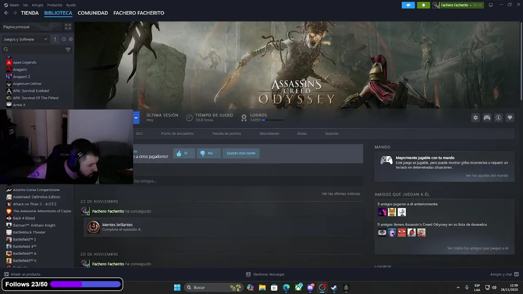Click Añadir un producto

click(x=22, y=274)
